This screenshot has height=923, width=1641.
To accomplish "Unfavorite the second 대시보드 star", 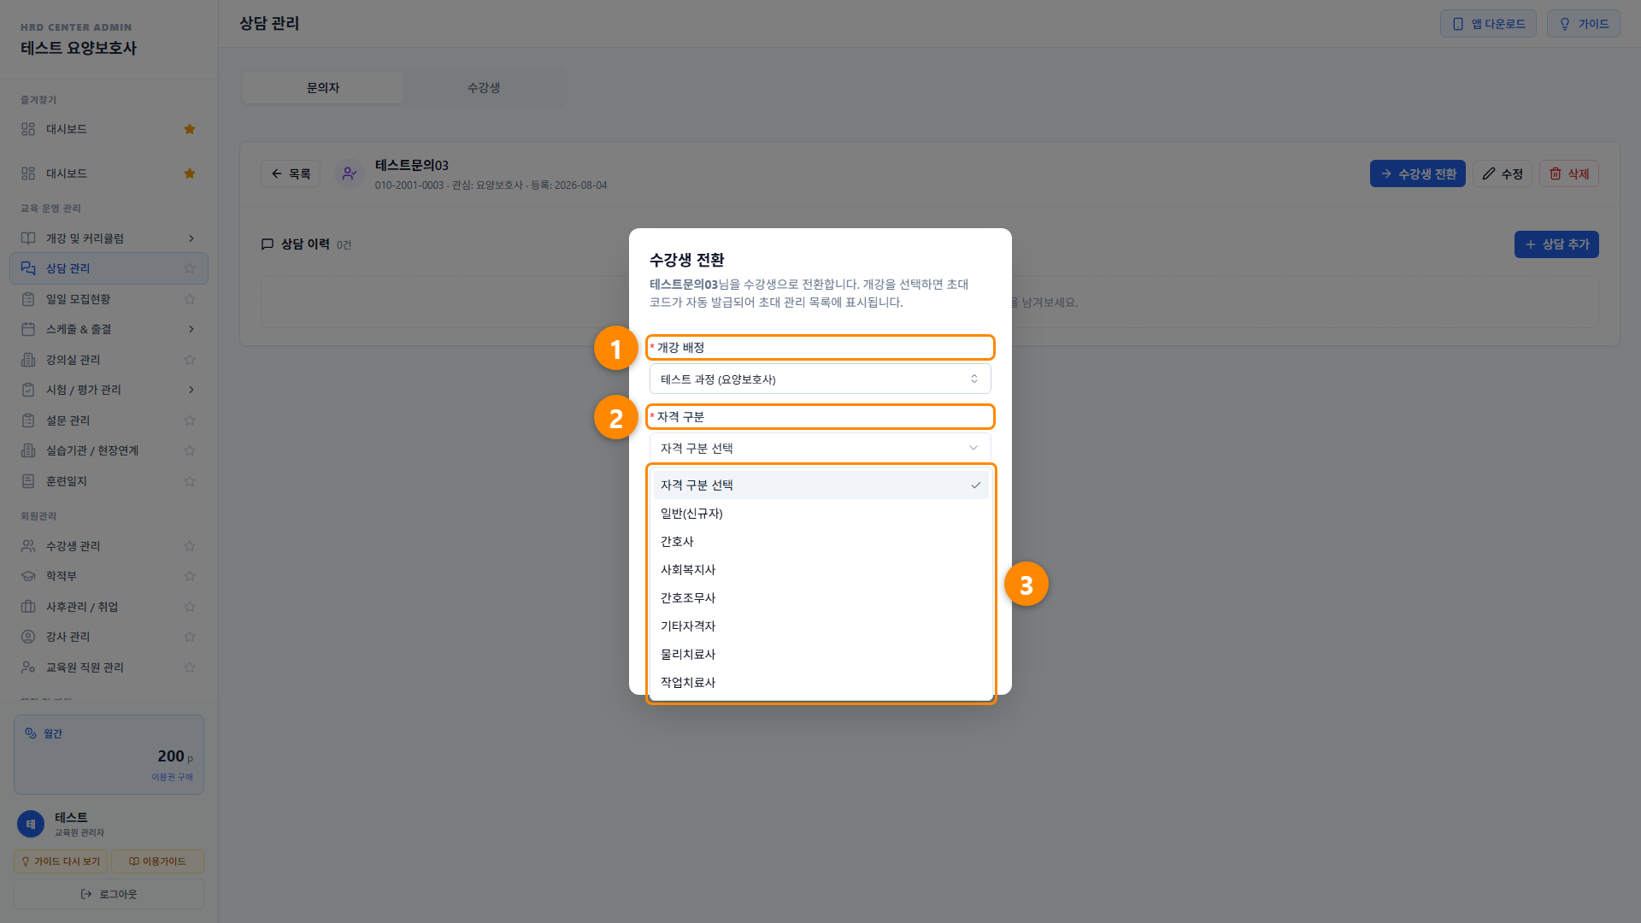I will pos(190,173).
